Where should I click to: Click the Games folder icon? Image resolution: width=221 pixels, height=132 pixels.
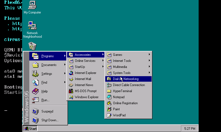tap(109, 55)
